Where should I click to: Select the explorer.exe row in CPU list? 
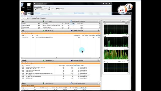60,27
